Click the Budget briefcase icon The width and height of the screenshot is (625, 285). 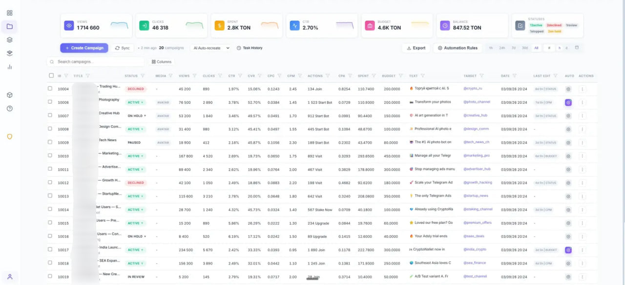coord(370,25)
